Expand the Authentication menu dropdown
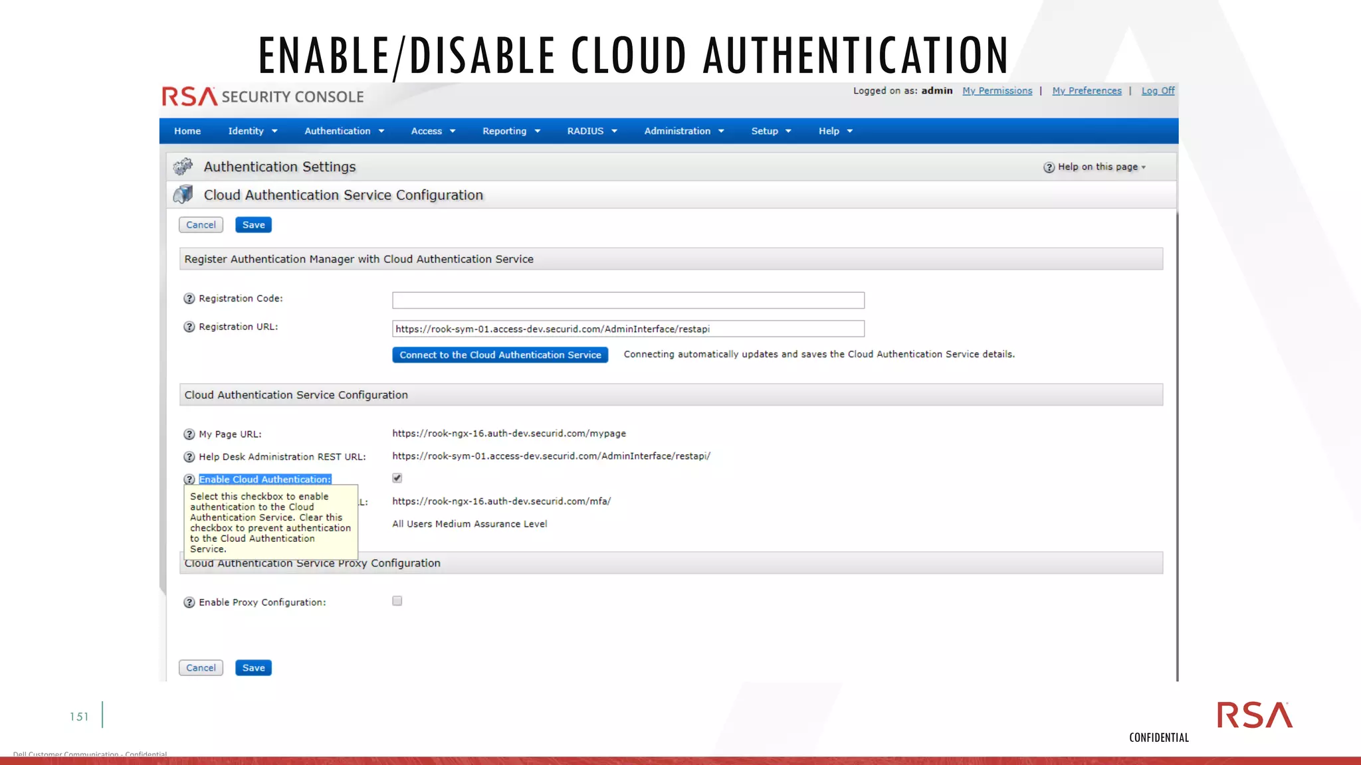 [x=344, y=131]
